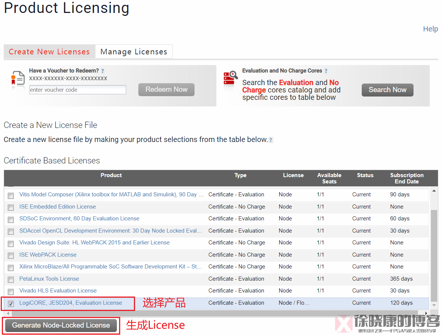Open ISE WebPACK License link
The height and width of the screenshot is (335, 442).
(48, 254)
